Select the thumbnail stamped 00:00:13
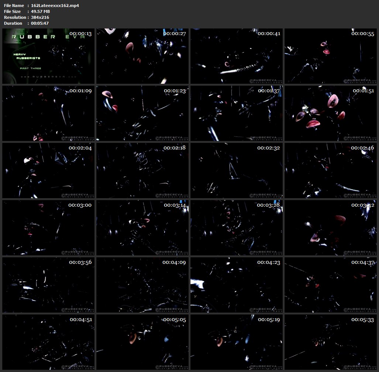The image size is (379, 372). (x=48, y=56)
